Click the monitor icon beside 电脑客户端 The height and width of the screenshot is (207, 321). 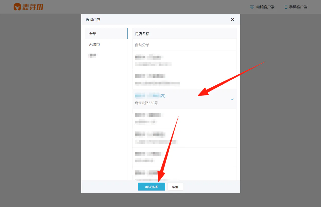252,7
